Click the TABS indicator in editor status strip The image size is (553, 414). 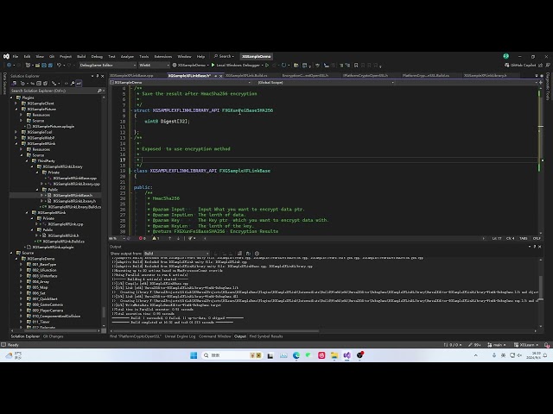coord(524,238)
